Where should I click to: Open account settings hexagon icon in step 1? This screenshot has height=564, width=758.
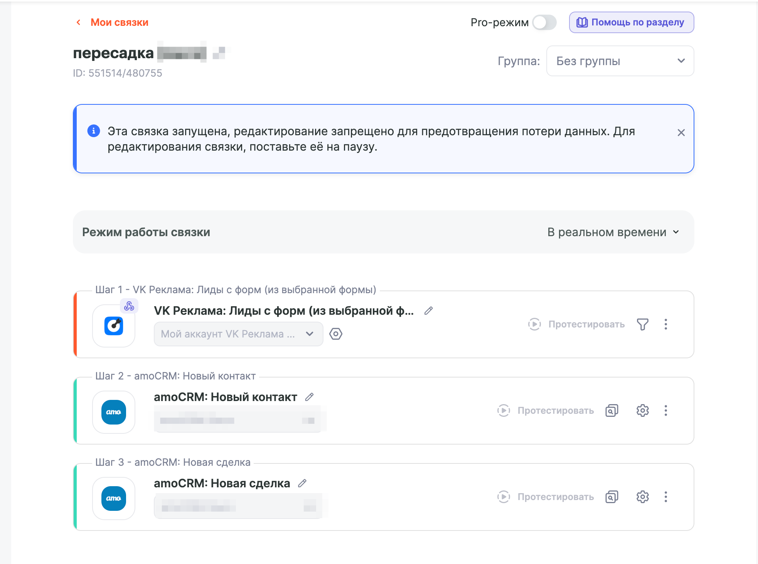[336, 334]
